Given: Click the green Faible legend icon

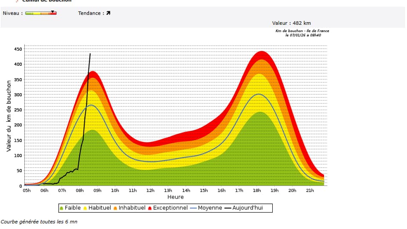Looking at the screenshot, I should [62, 208].
